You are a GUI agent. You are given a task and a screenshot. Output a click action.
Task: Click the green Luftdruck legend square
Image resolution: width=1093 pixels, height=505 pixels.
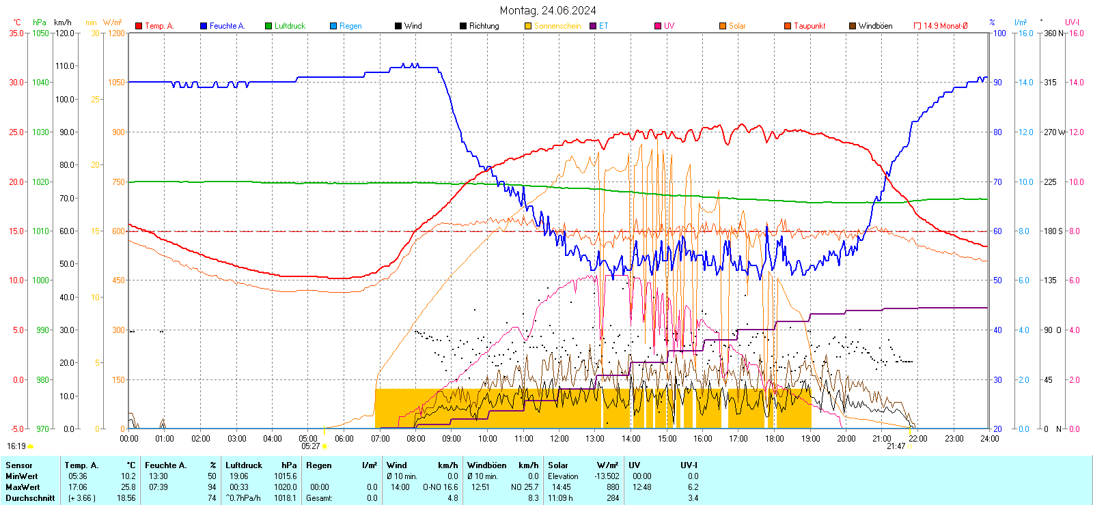coord(268,26)
